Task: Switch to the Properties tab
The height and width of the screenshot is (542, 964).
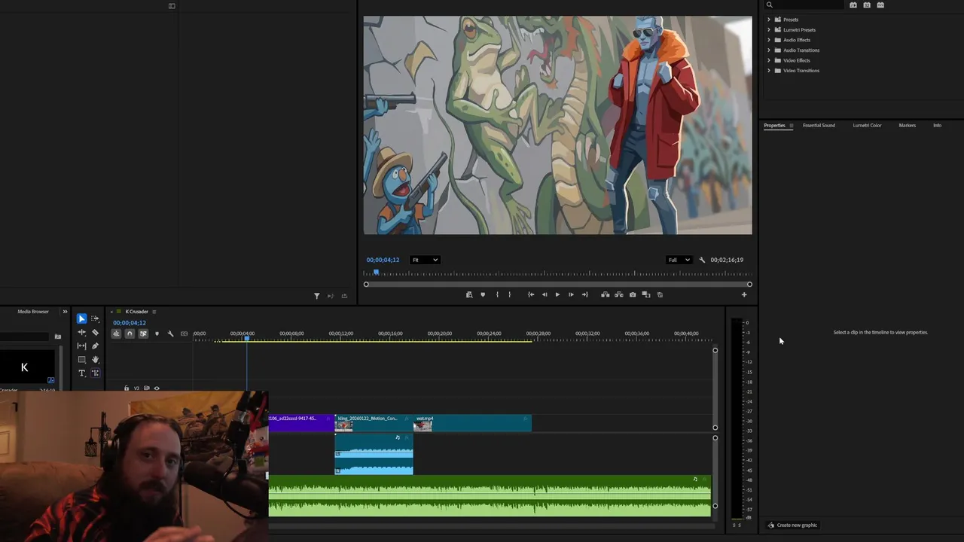Action: tap(774, 125)
